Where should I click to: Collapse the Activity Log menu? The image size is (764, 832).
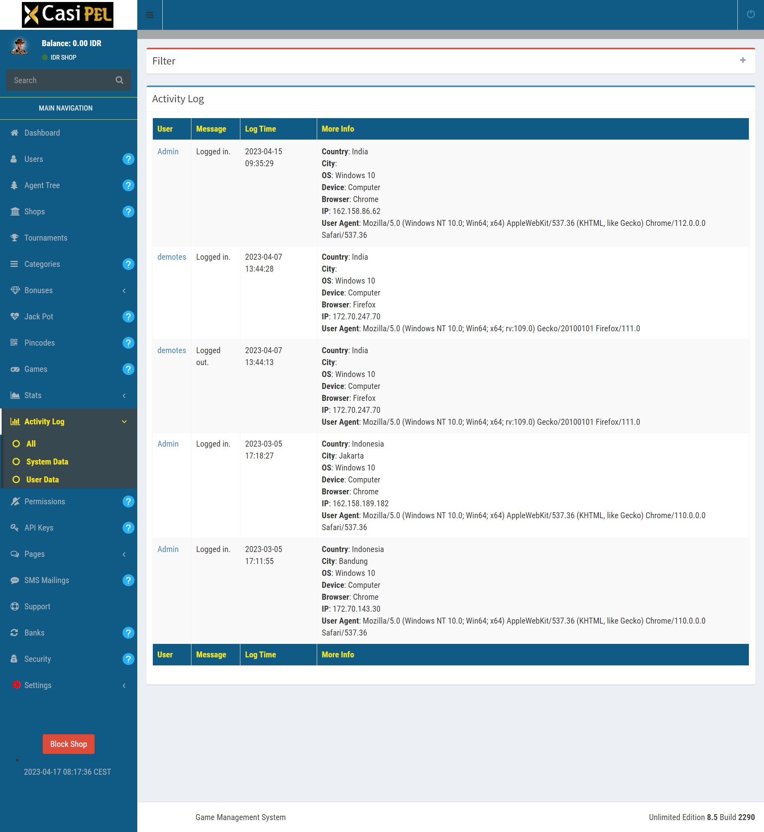[44, 422]
